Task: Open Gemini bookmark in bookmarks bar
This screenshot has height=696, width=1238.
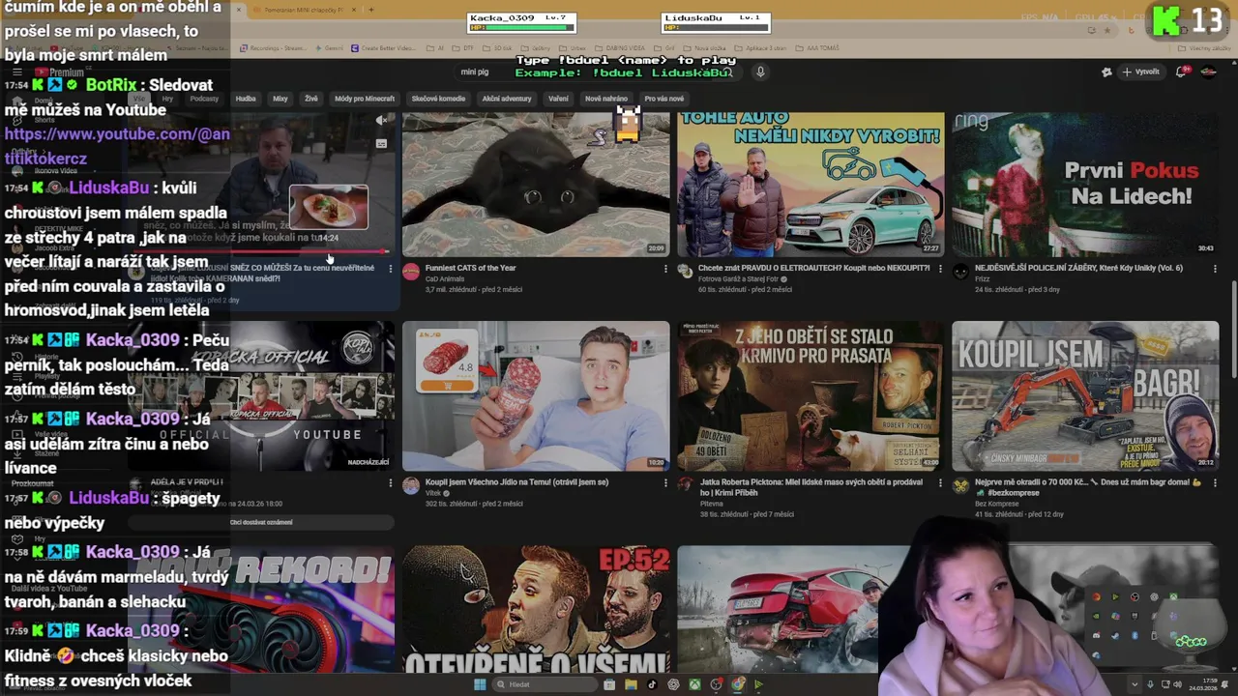Action: [329, 48]
